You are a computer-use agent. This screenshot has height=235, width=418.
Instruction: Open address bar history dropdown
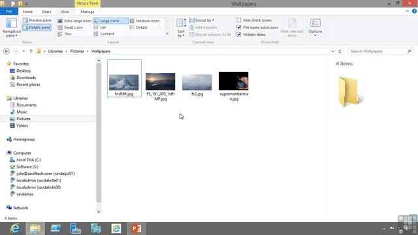tap(332, 52)
